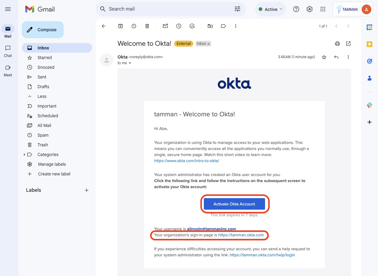The image size is (378, 276).
Task: Open the Google apps grid icon
Action: 323,9
